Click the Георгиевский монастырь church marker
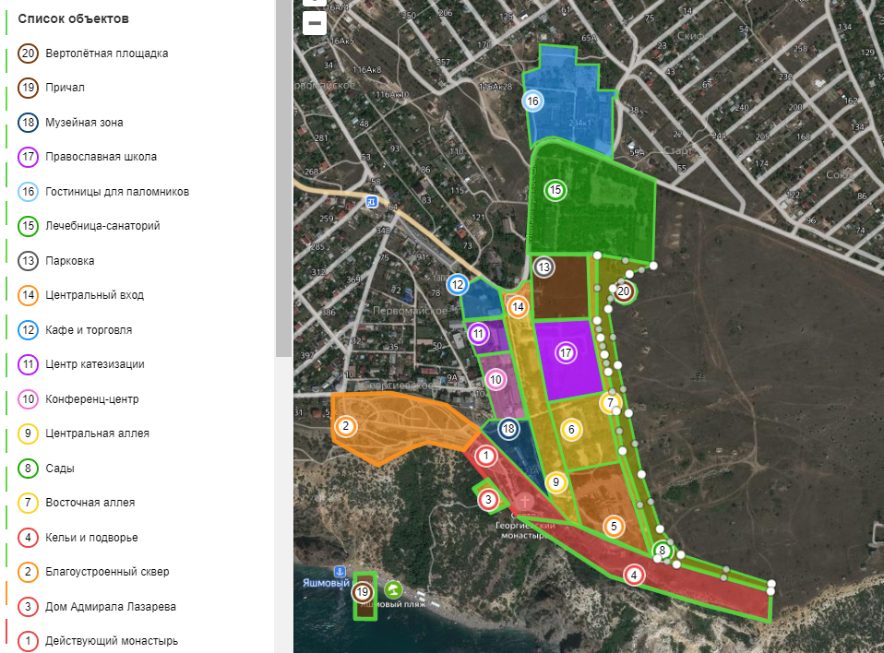 point(526,502)
